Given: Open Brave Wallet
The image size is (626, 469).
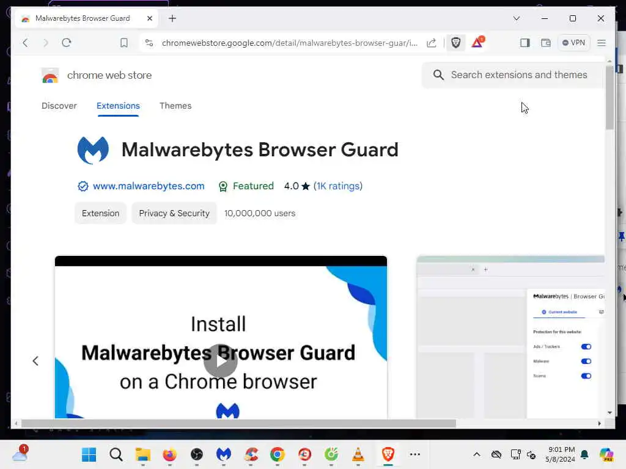Looking at the screenshot, I should point(546,43).
